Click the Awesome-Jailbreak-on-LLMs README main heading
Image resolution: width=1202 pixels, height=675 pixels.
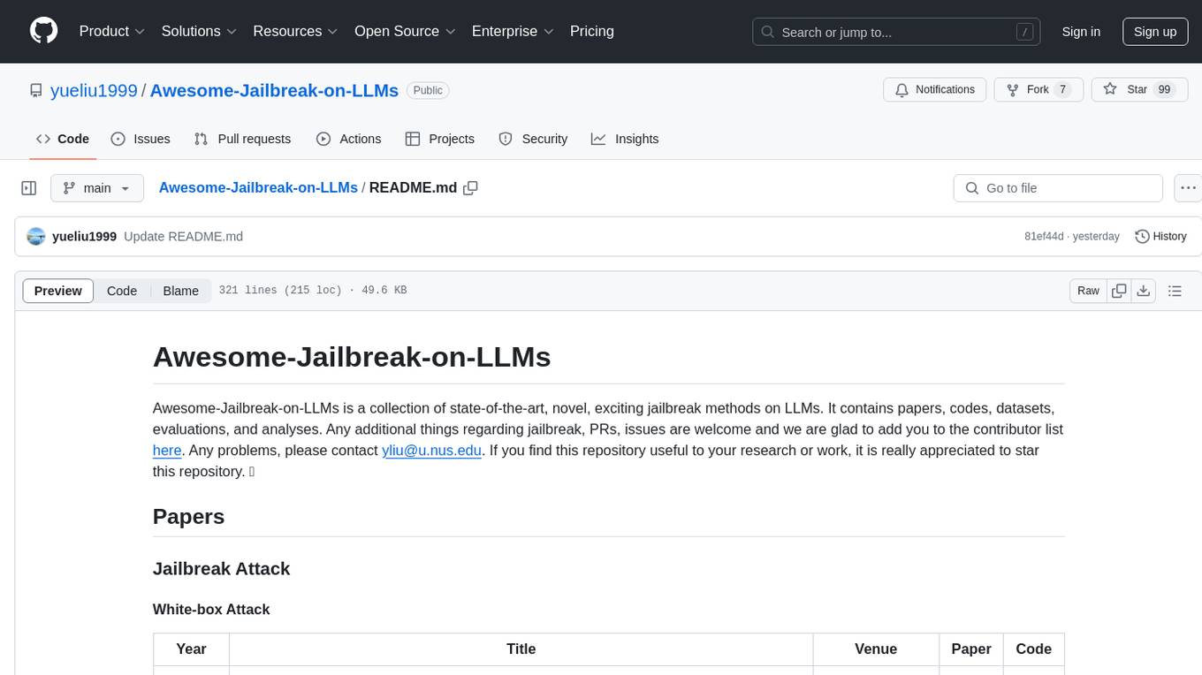click(352, 356)
